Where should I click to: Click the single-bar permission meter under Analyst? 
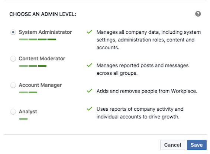click(23, 119)
